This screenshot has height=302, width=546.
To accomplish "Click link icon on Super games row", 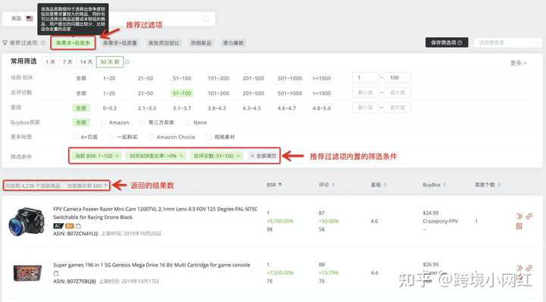I will [x=529, y=268].
